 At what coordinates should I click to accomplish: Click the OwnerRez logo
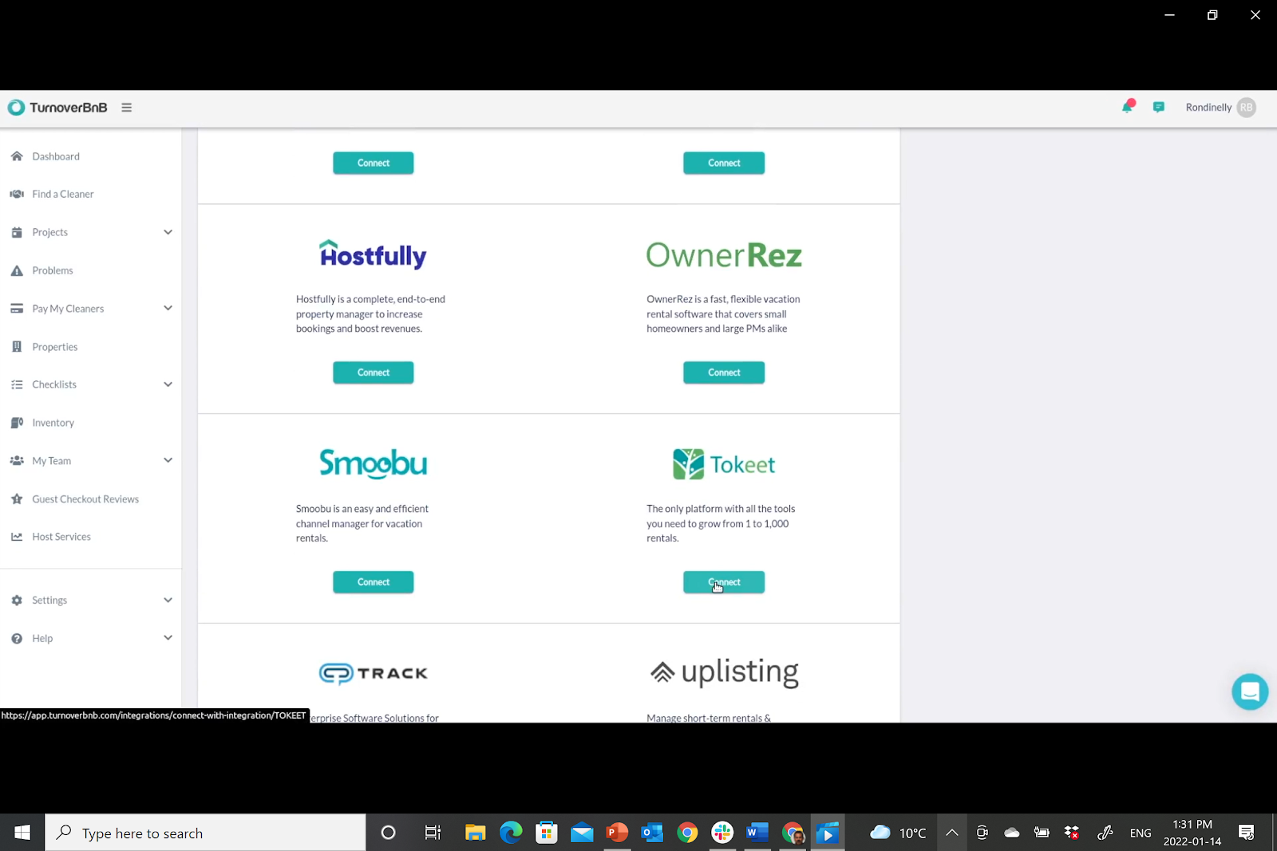click(x=724, y=255)
